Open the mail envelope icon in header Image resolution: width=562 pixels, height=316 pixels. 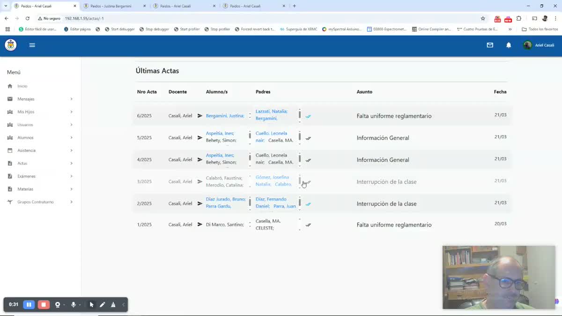pos(490,45)
